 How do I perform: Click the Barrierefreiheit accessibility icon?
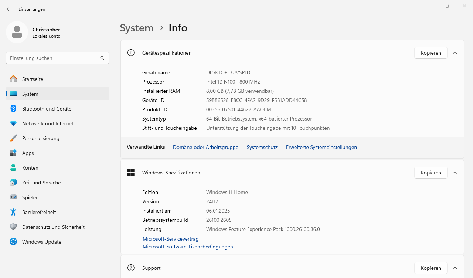tap(13, 212)
